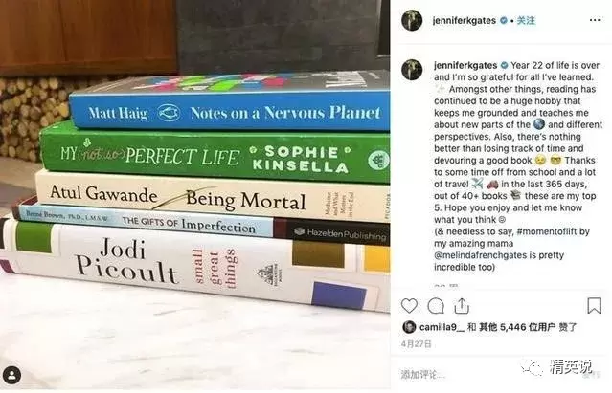The height and width of the screenshot is (393, 612).
Task: Open jenniferkgates username in the caption
Action: [465, 65]
